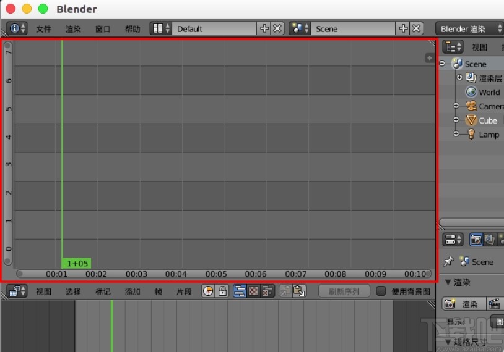Pin the properties context

coord(448,262)
